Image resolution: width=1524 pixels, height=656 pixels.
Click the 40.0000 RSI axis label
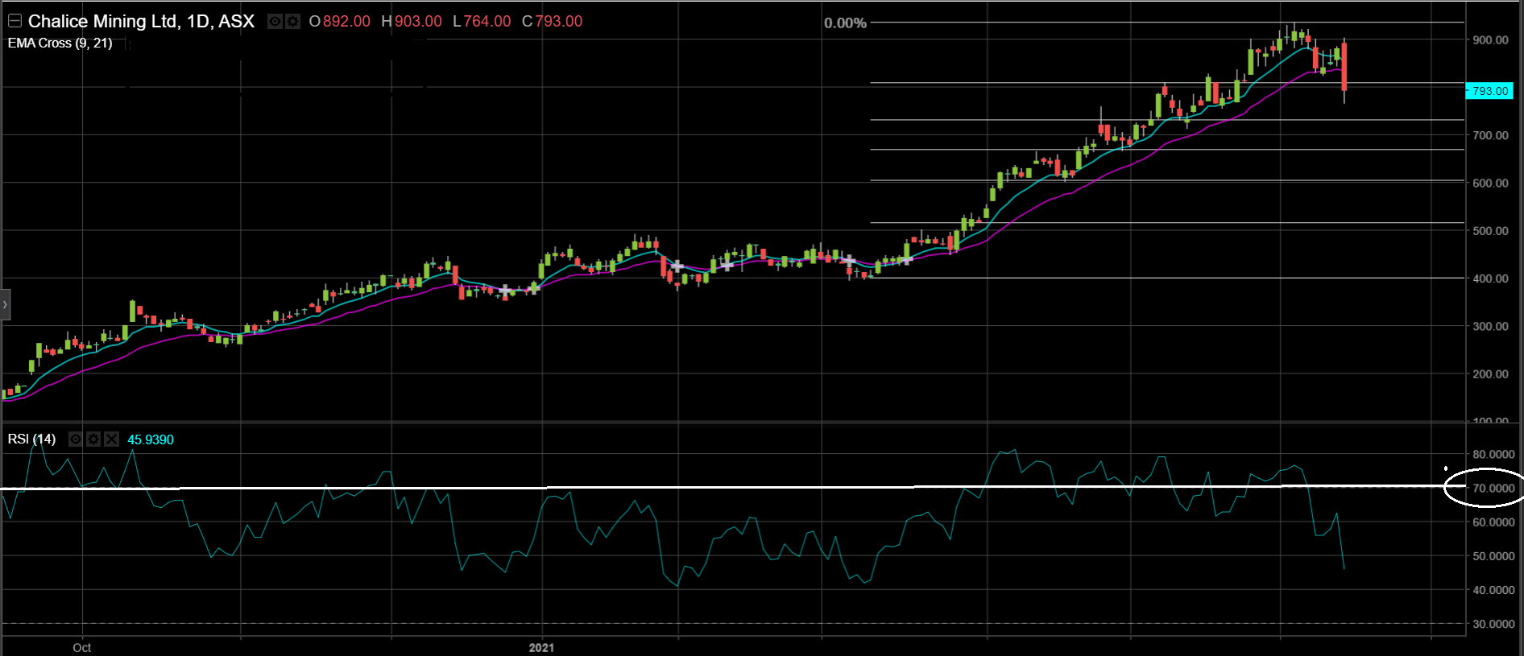click(1493, 589)
